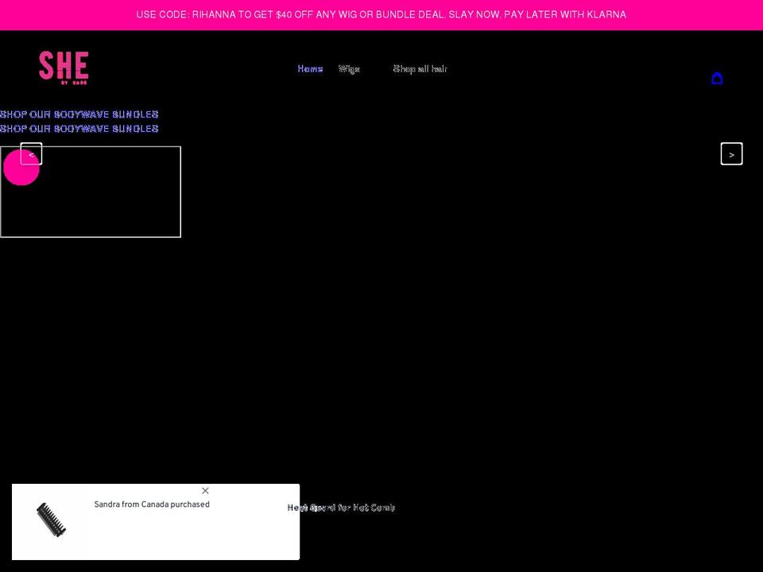The height and width of the screenshot is (572, 763).
Task: Click the featured video placeholder frame
Action: [x=91, y=191]
